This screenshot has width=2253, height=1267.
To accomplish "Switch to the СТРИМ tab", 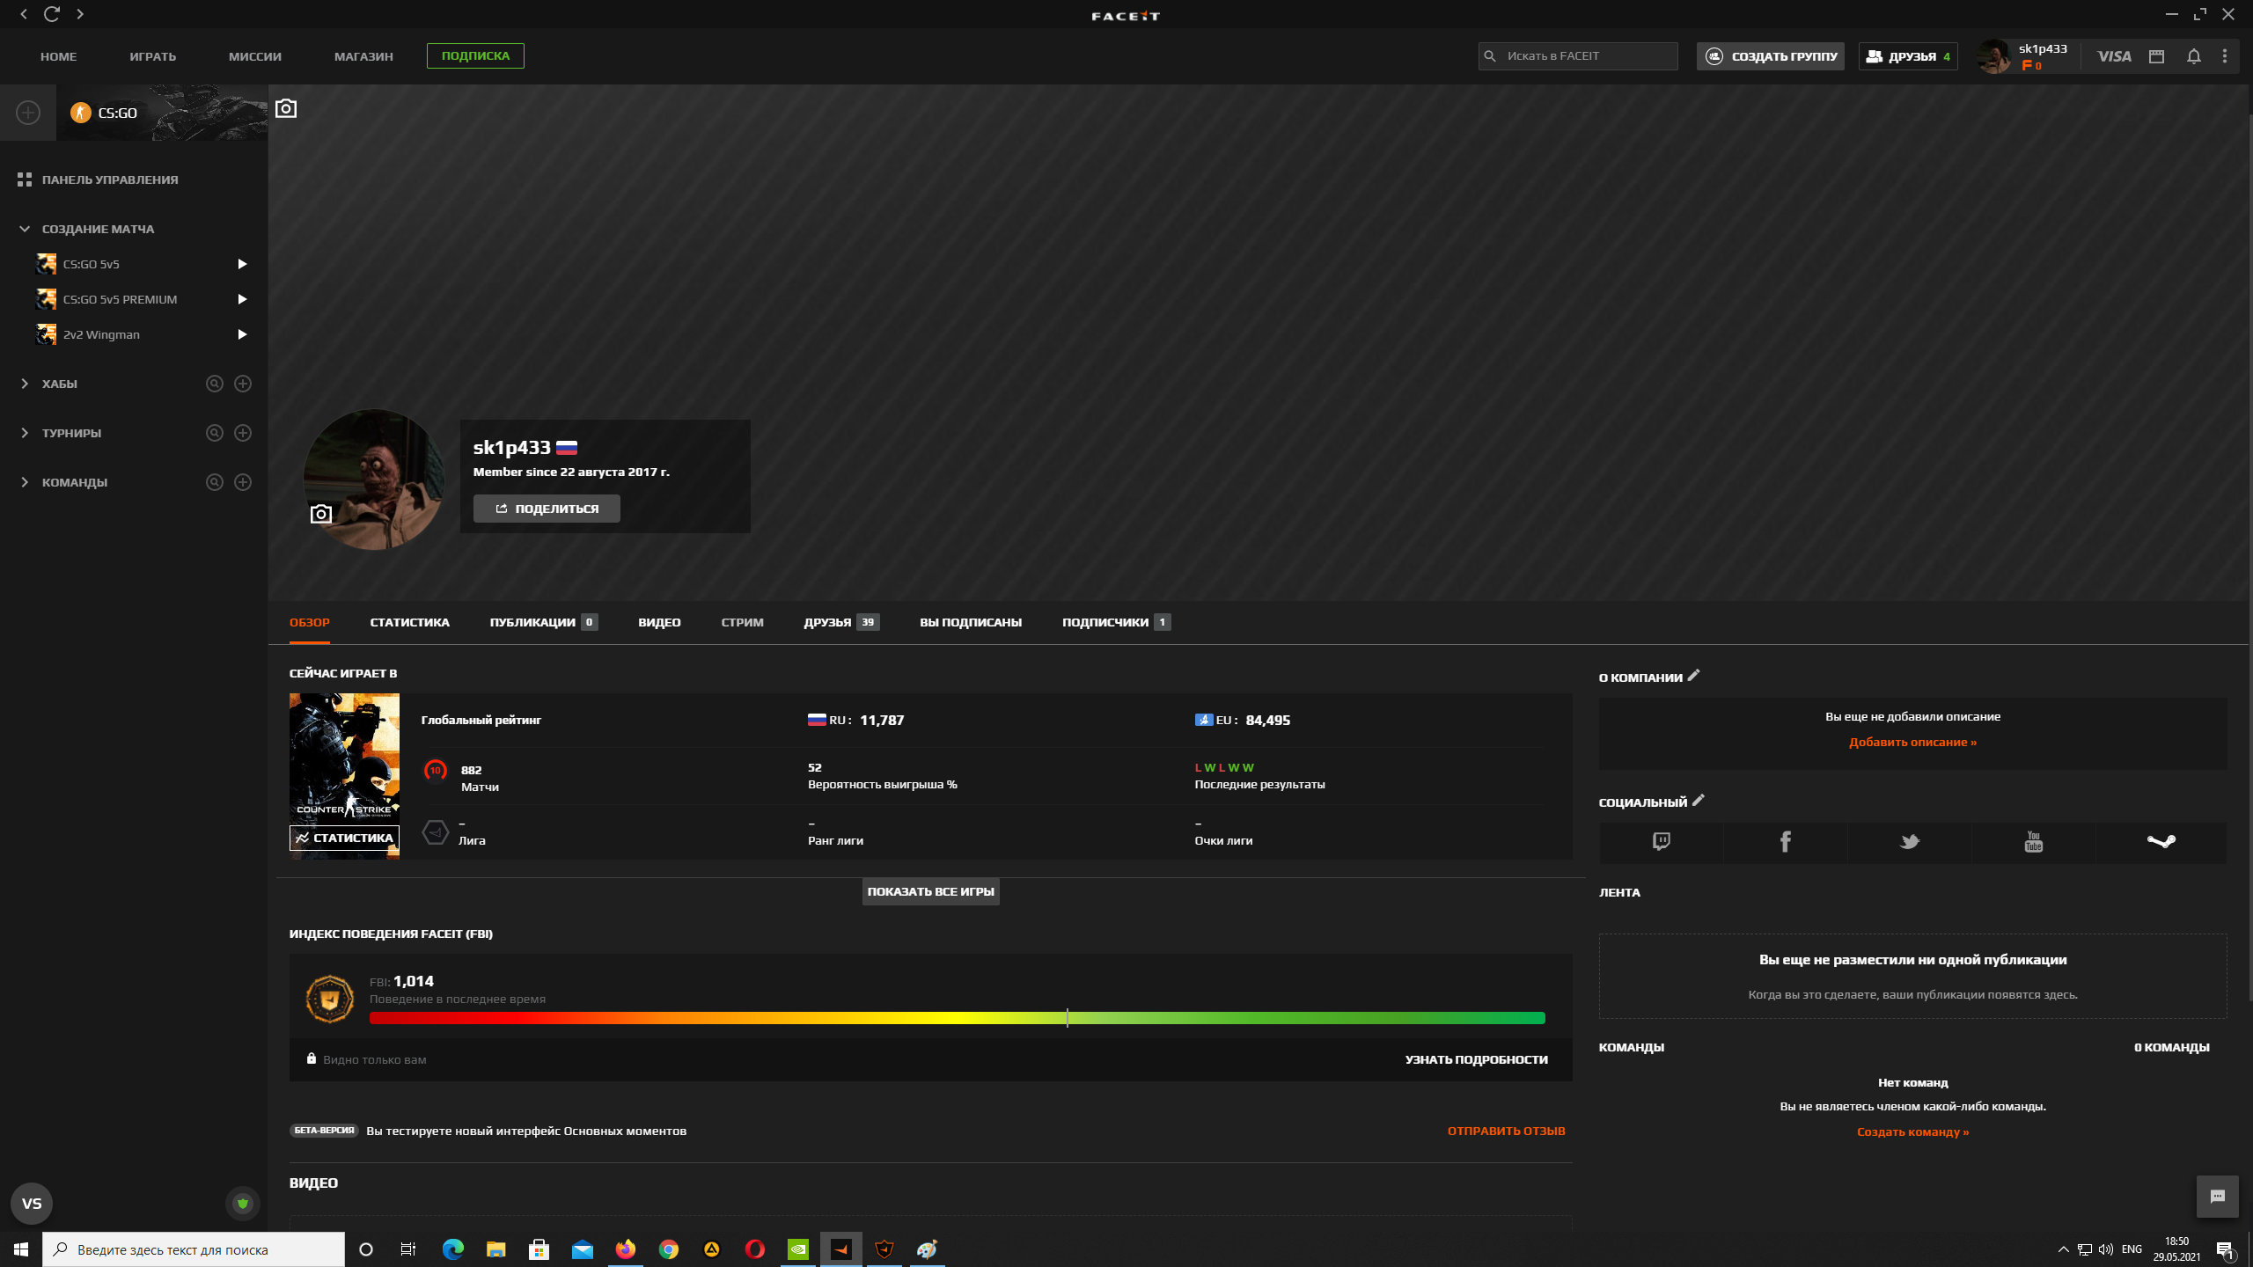I will click(x=742, y=622).
